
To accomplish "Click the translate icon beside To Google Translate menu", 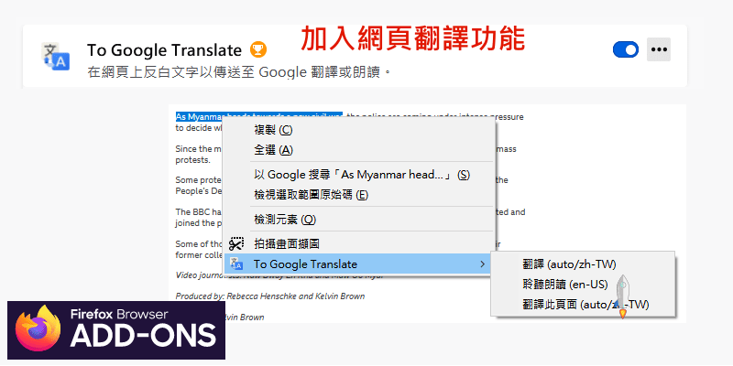I will click(x=236, y=264).
